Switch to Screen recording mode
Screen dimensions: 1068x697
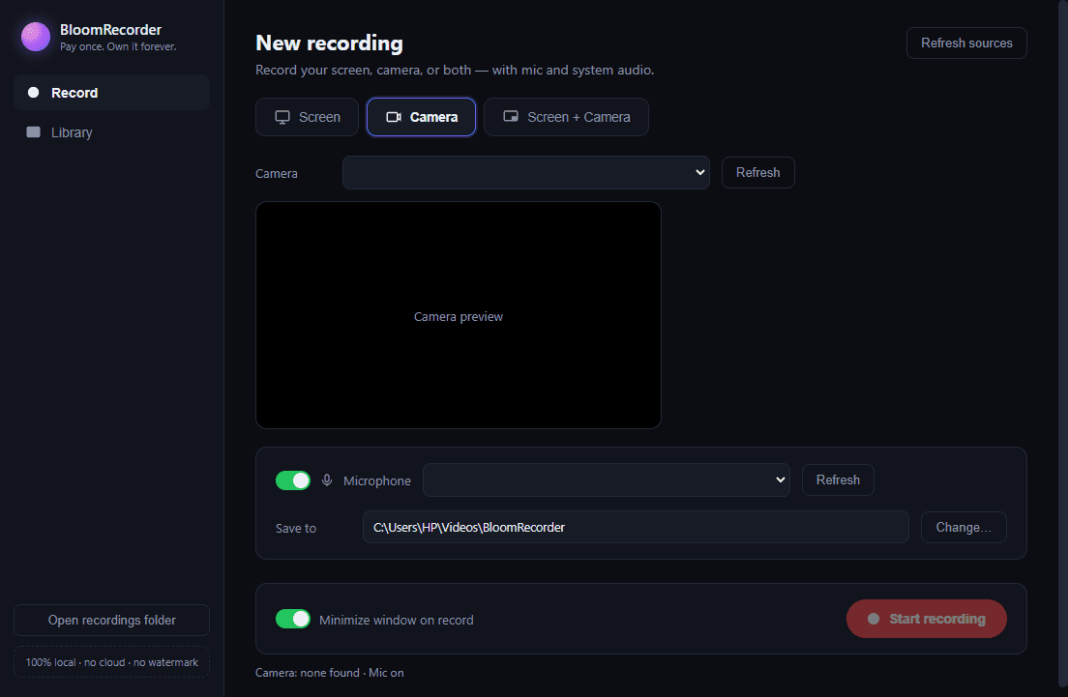[x=308, y=117]
